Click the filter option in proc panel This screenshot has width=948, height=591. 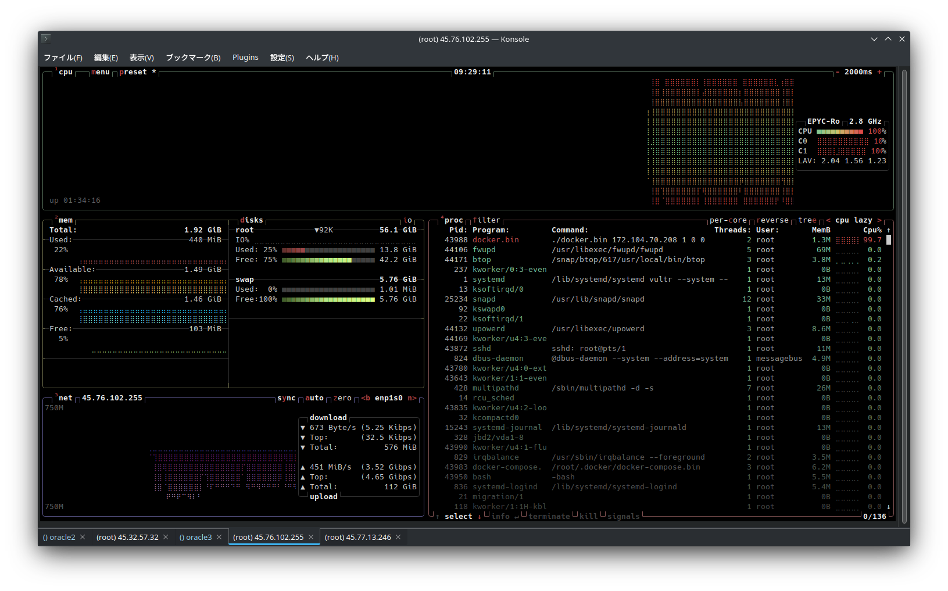[x=486, y=220]
